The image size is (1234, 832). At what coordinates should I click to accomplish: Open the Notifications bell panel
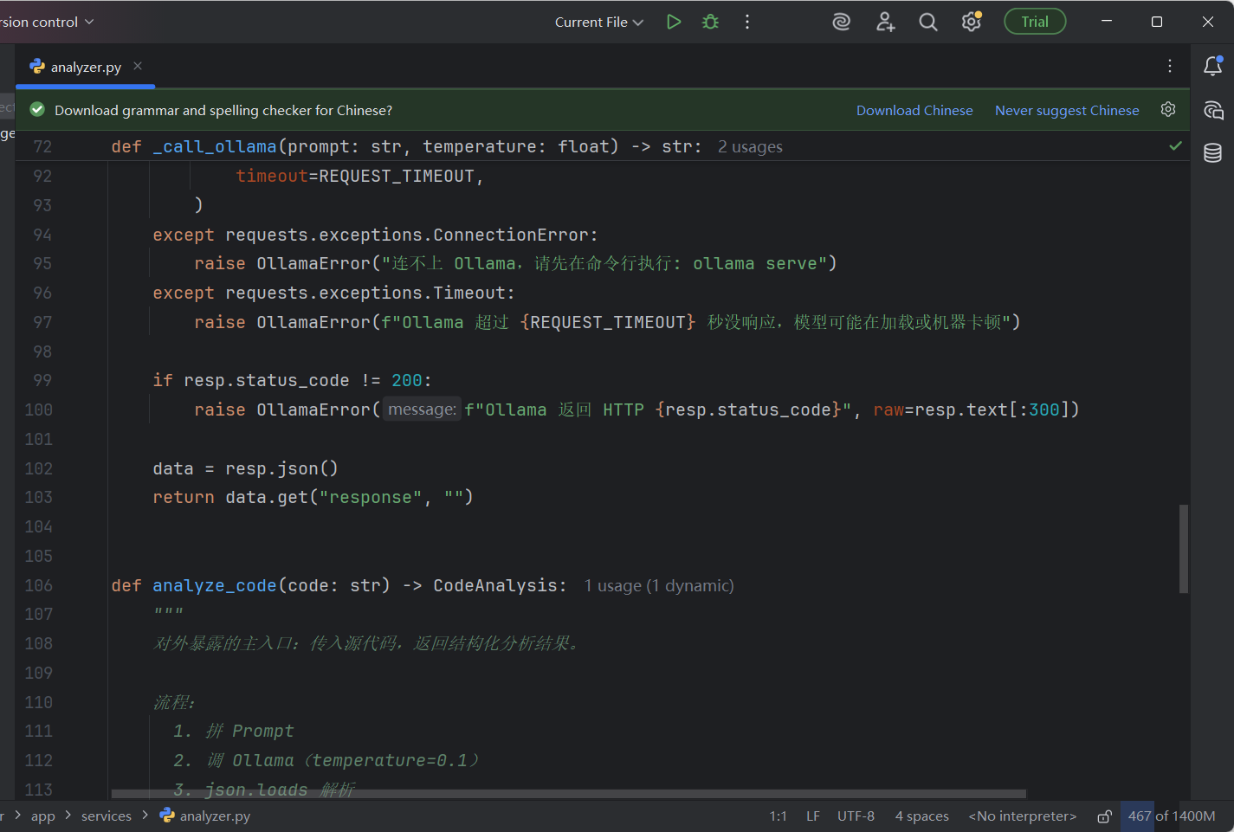coord(1213,66)
